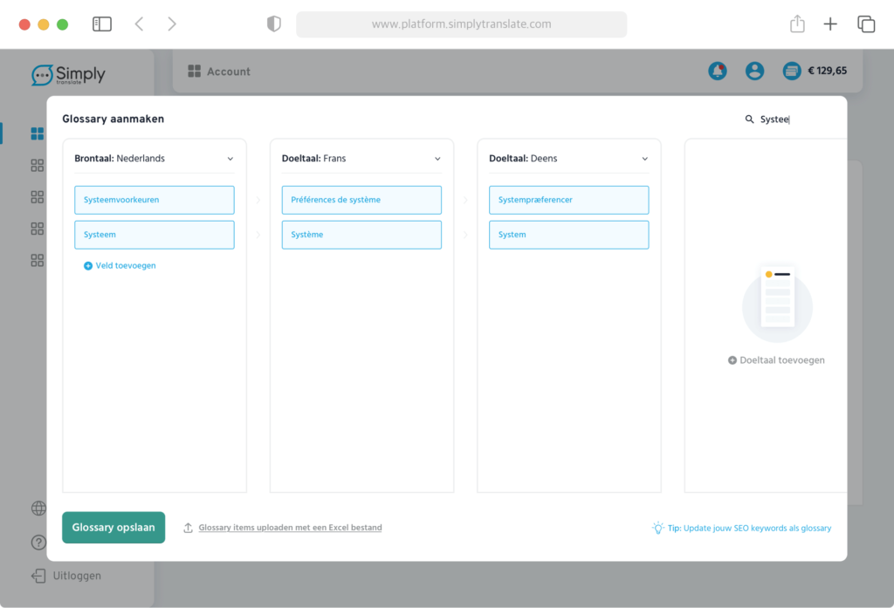
Task: Open the help question mark icon
Action: coord(38,543)
